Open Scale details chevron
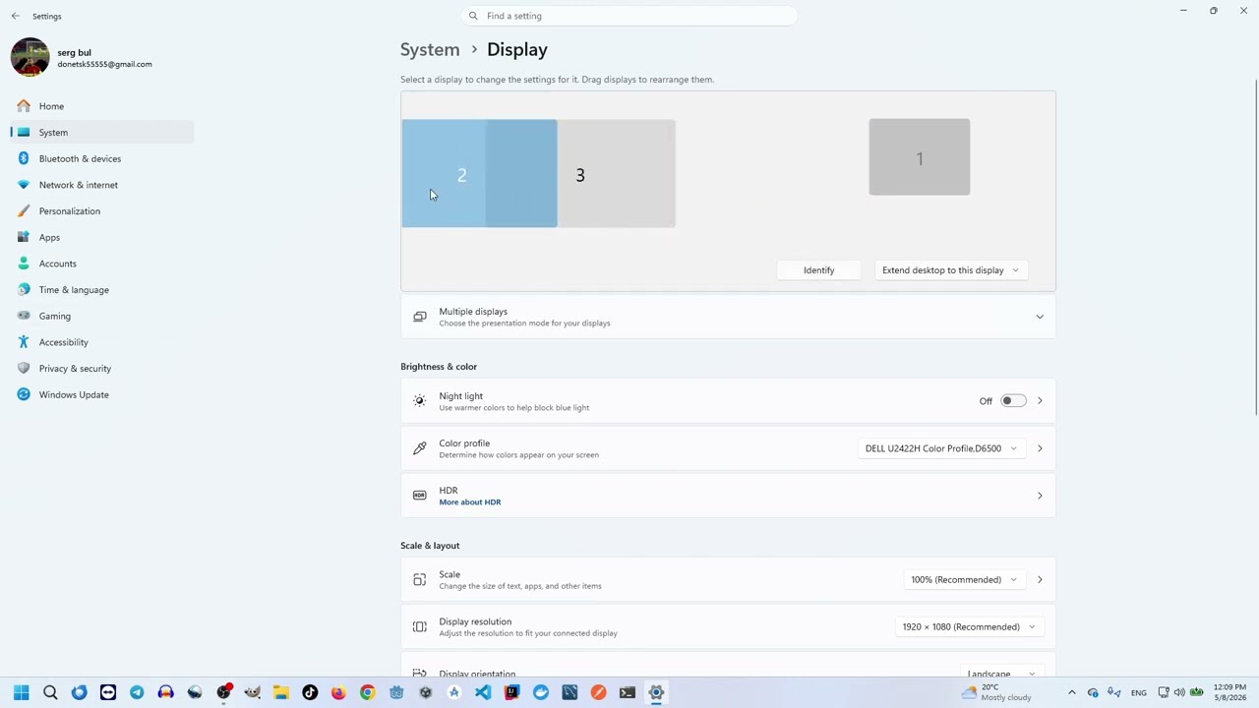Screen dimensions: 1259x708 [1040, 579]
